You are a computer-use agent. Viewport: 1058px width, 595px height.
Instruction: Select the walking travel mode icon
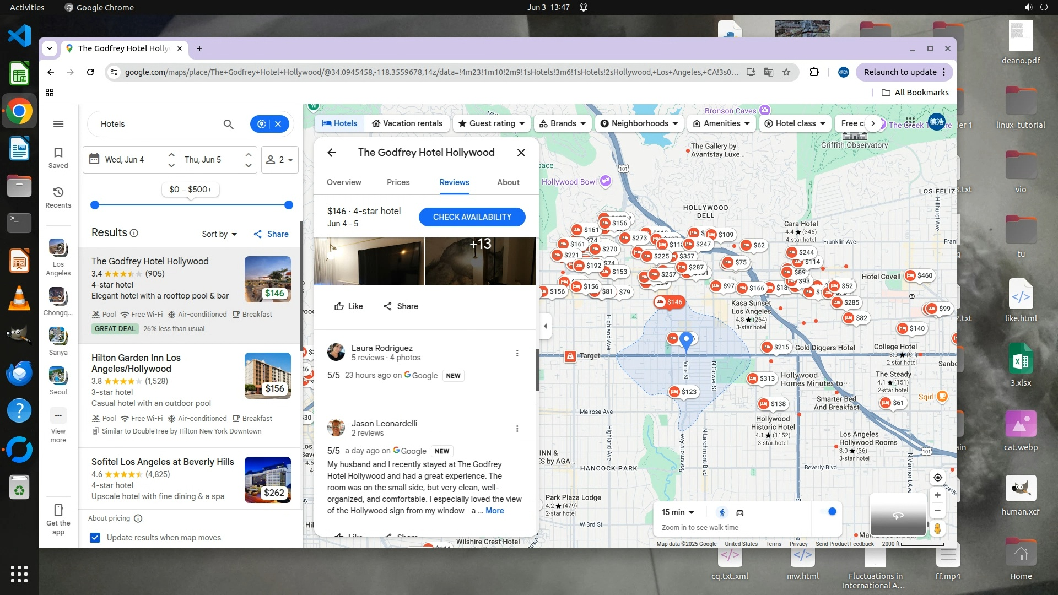tap(722, 512)
